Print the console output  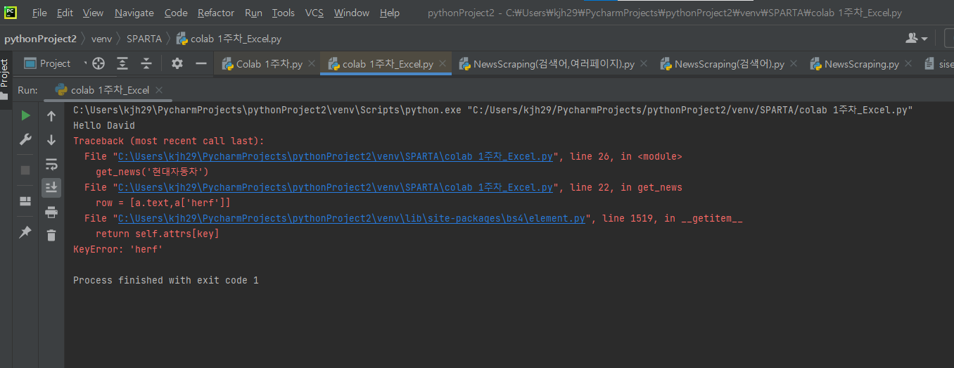pos(51,212)
